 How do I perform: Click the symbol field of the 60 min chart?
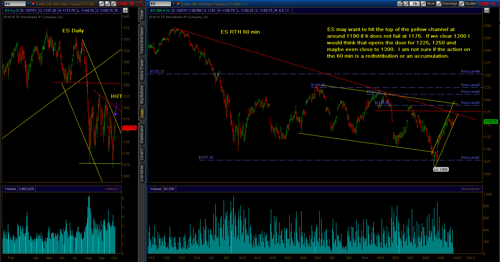click(x=161, y=4)
